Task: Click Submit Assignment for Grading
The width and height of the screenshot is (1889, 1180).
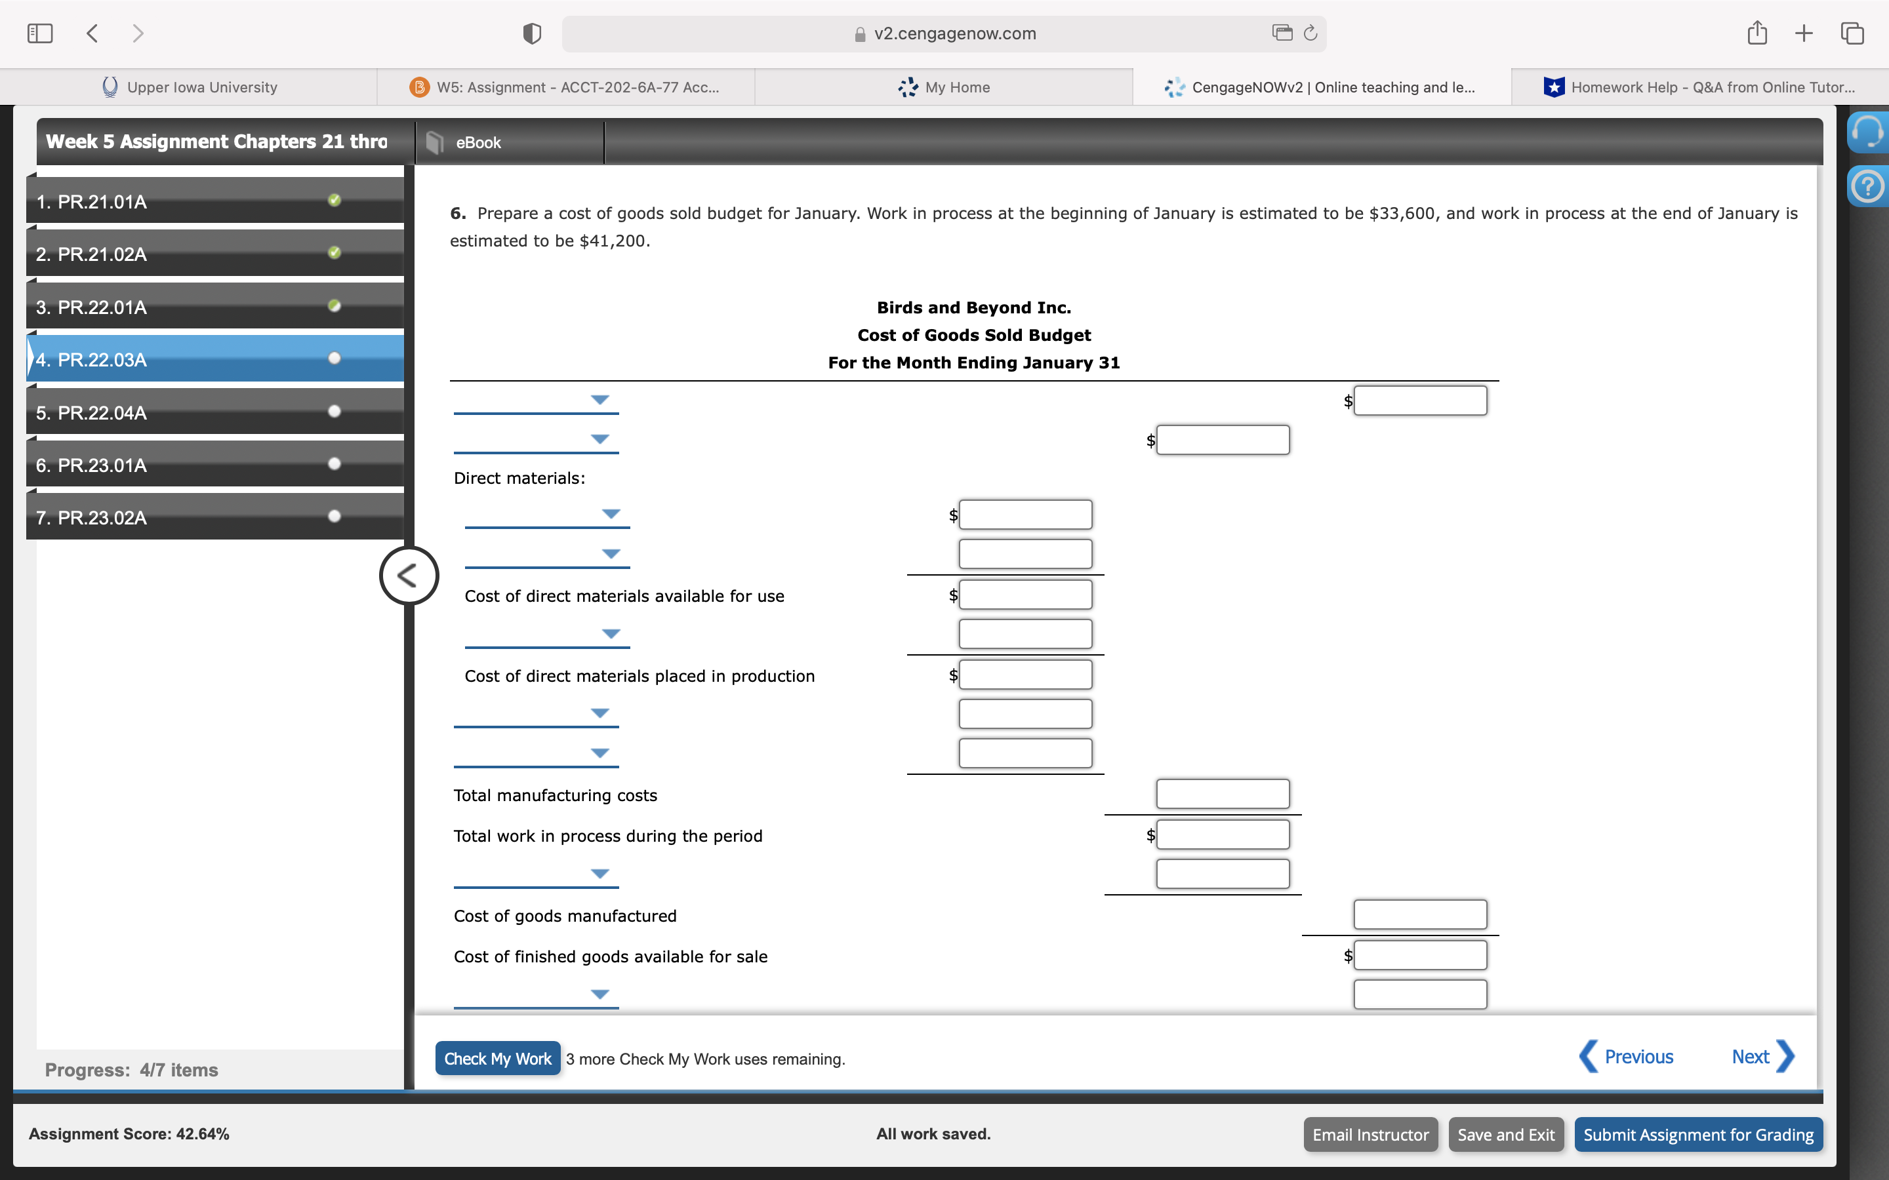Action: (x=1697, y=1135)
